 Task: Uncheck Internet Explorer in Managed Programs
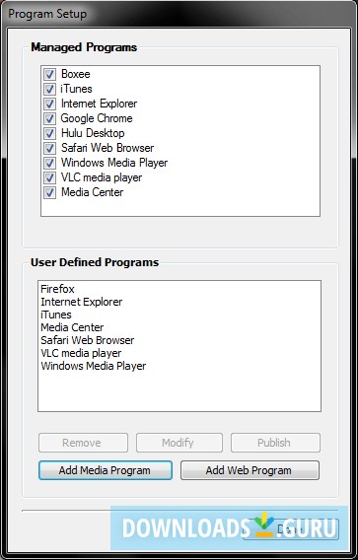[x=49, y=104]
